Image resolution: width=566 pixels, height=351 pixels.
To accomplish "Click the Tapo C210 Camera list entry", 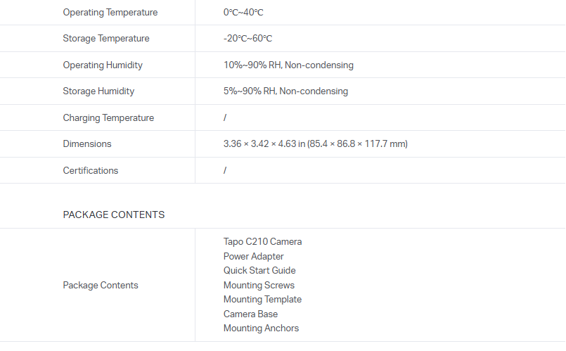I will pyautogui.click(x=262, y=242).
